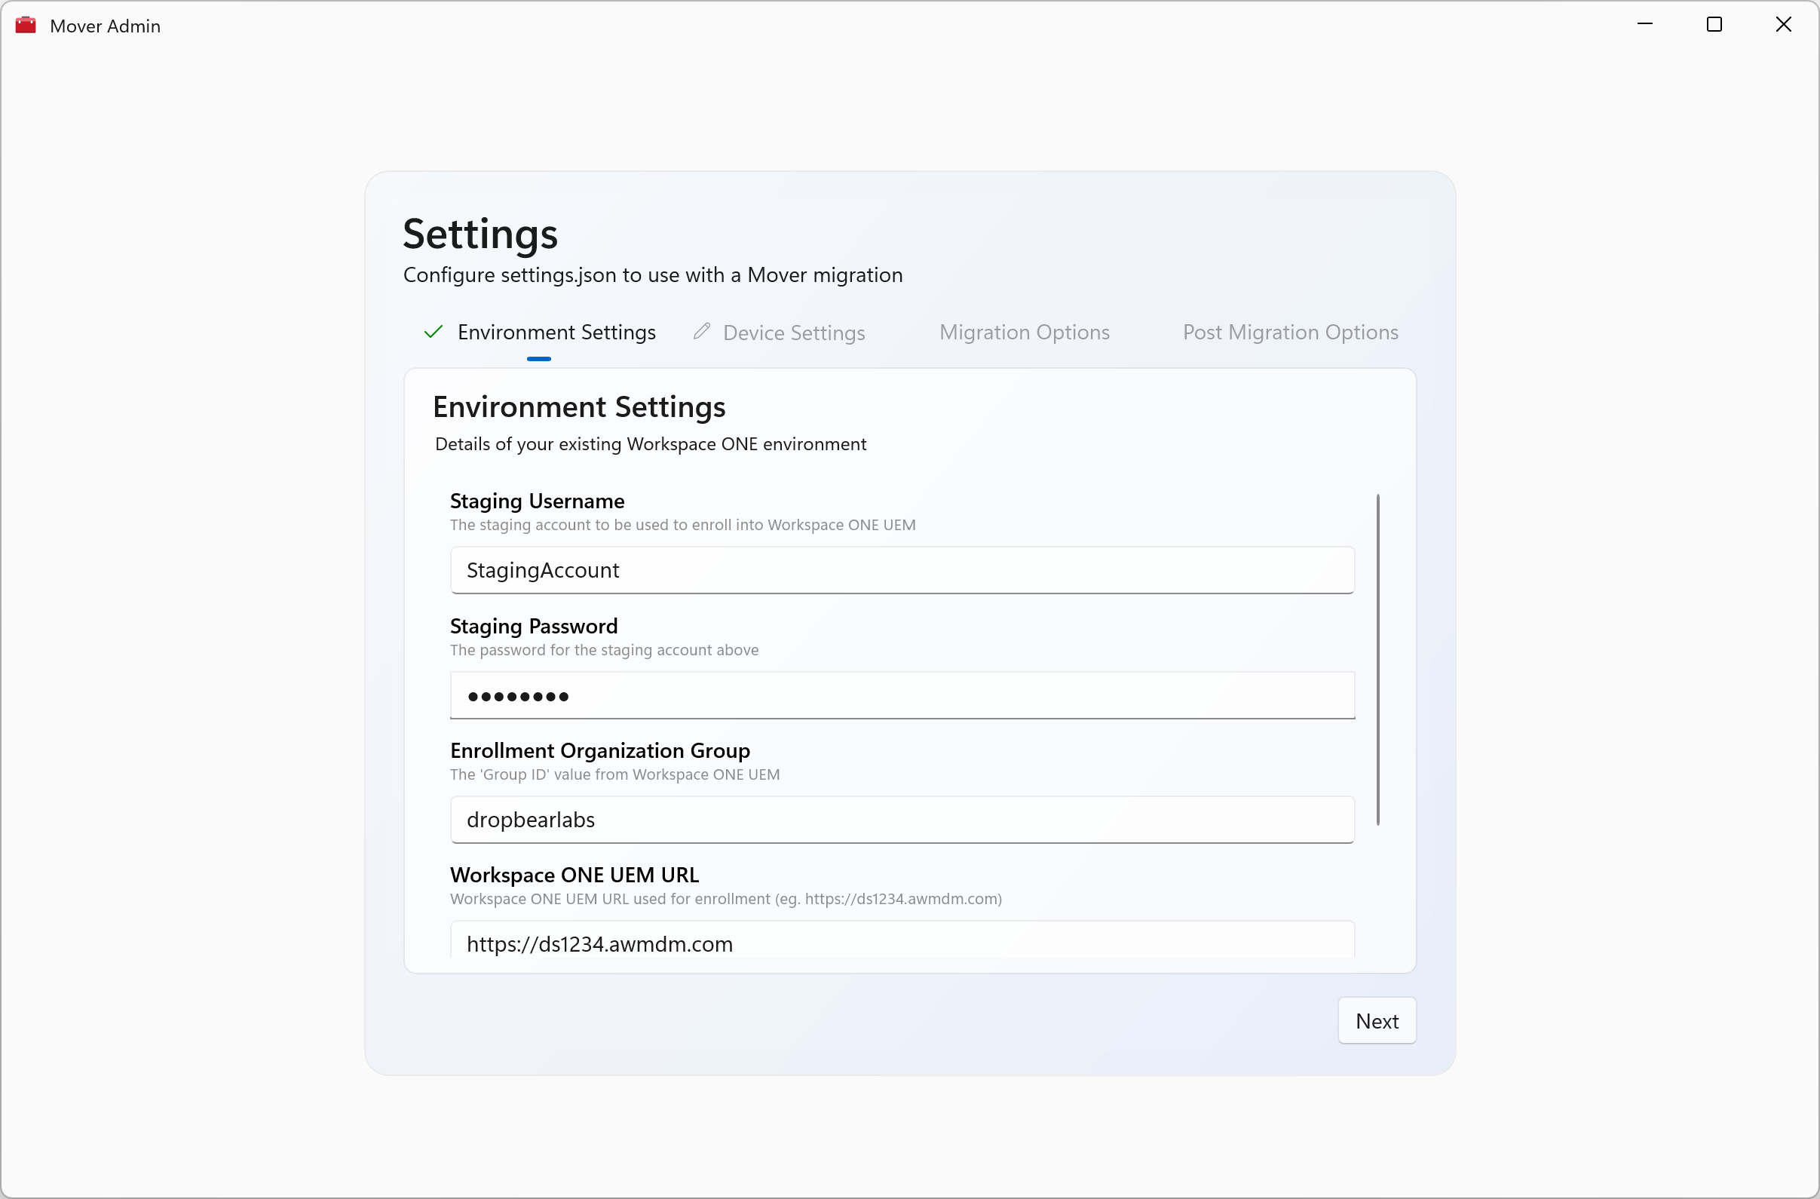The width and height of the screenshot is (1820, 1199).
Task: Maximize the Mover Admin window
Action: (1714, 25)
